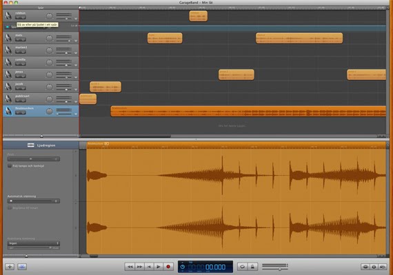Viewport: 393px width, 275px height.
Task: Click the mats track instrument icon
Action: pos(8,38)
